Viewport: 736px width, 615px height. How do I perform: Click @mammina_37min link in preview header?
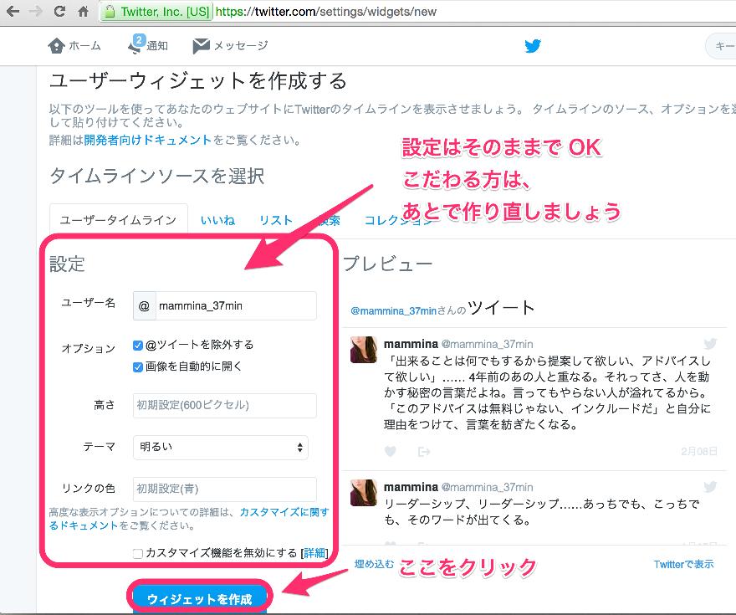393,310
